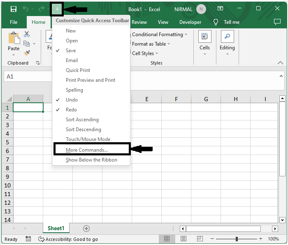Switch to the View tab

[163, 22]
